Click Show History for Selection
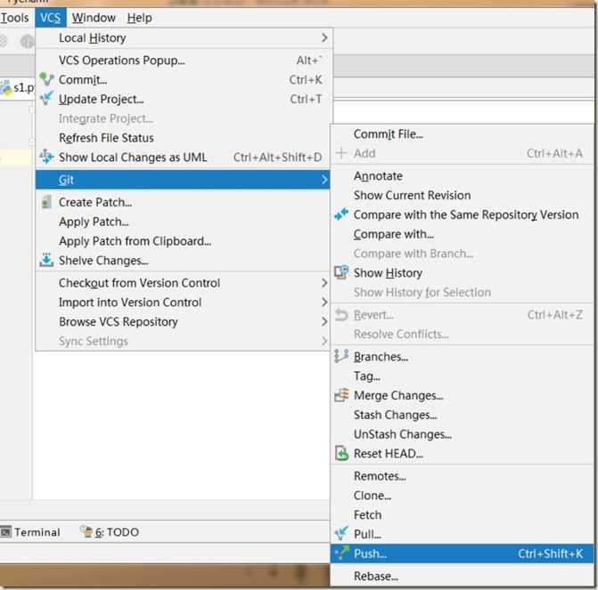The width and height of the screenshot is (598, 590). coord(462,292)
